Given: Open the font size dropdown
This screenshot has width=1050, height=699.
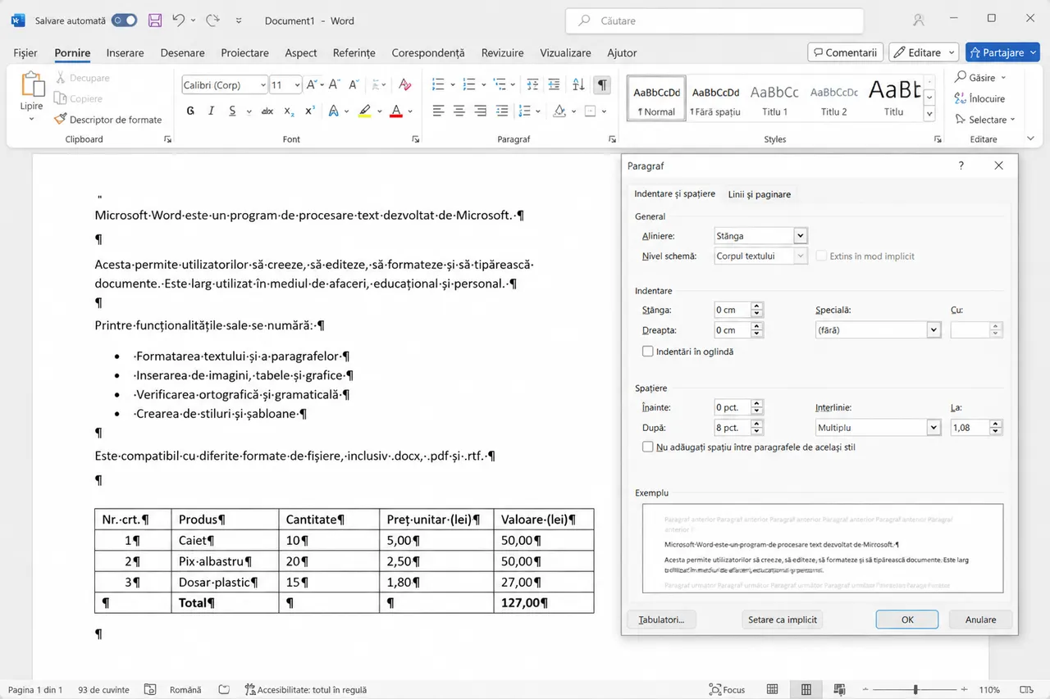Looking at the screenshot, I should pyautogui.click(x=298, y=85).
